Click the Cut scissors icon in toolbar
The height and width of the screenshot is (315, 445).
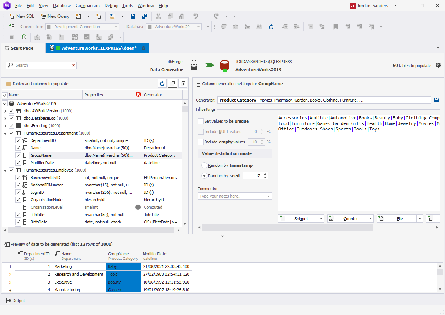pos(158,16)
